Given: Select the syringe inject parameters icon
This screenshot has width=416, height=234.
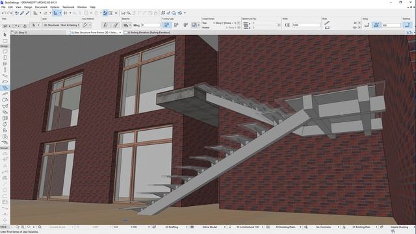Looking at the screenshot, I should (27, 13).
